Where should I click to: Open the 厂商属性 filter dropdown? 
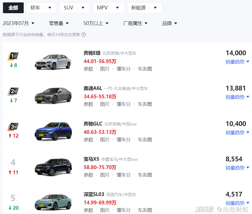pyautogui.click(x=135, y=23)
